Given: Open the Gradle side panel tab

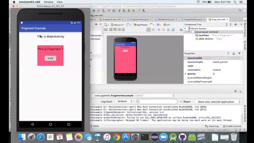Looking at the screenshot, I should pyautogui.click(x=245, y=45).
